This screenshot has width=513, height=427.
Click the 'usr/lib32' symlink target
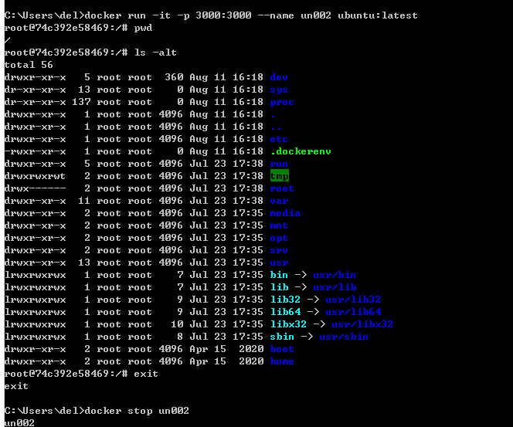[353, 300]
